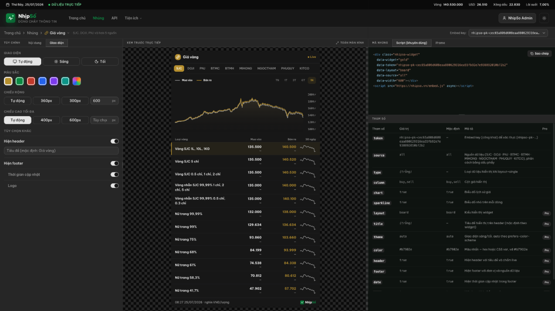Select the Tự động theme option
The image size is (555, 311).
pyautogui.click(x=23, y=62)
